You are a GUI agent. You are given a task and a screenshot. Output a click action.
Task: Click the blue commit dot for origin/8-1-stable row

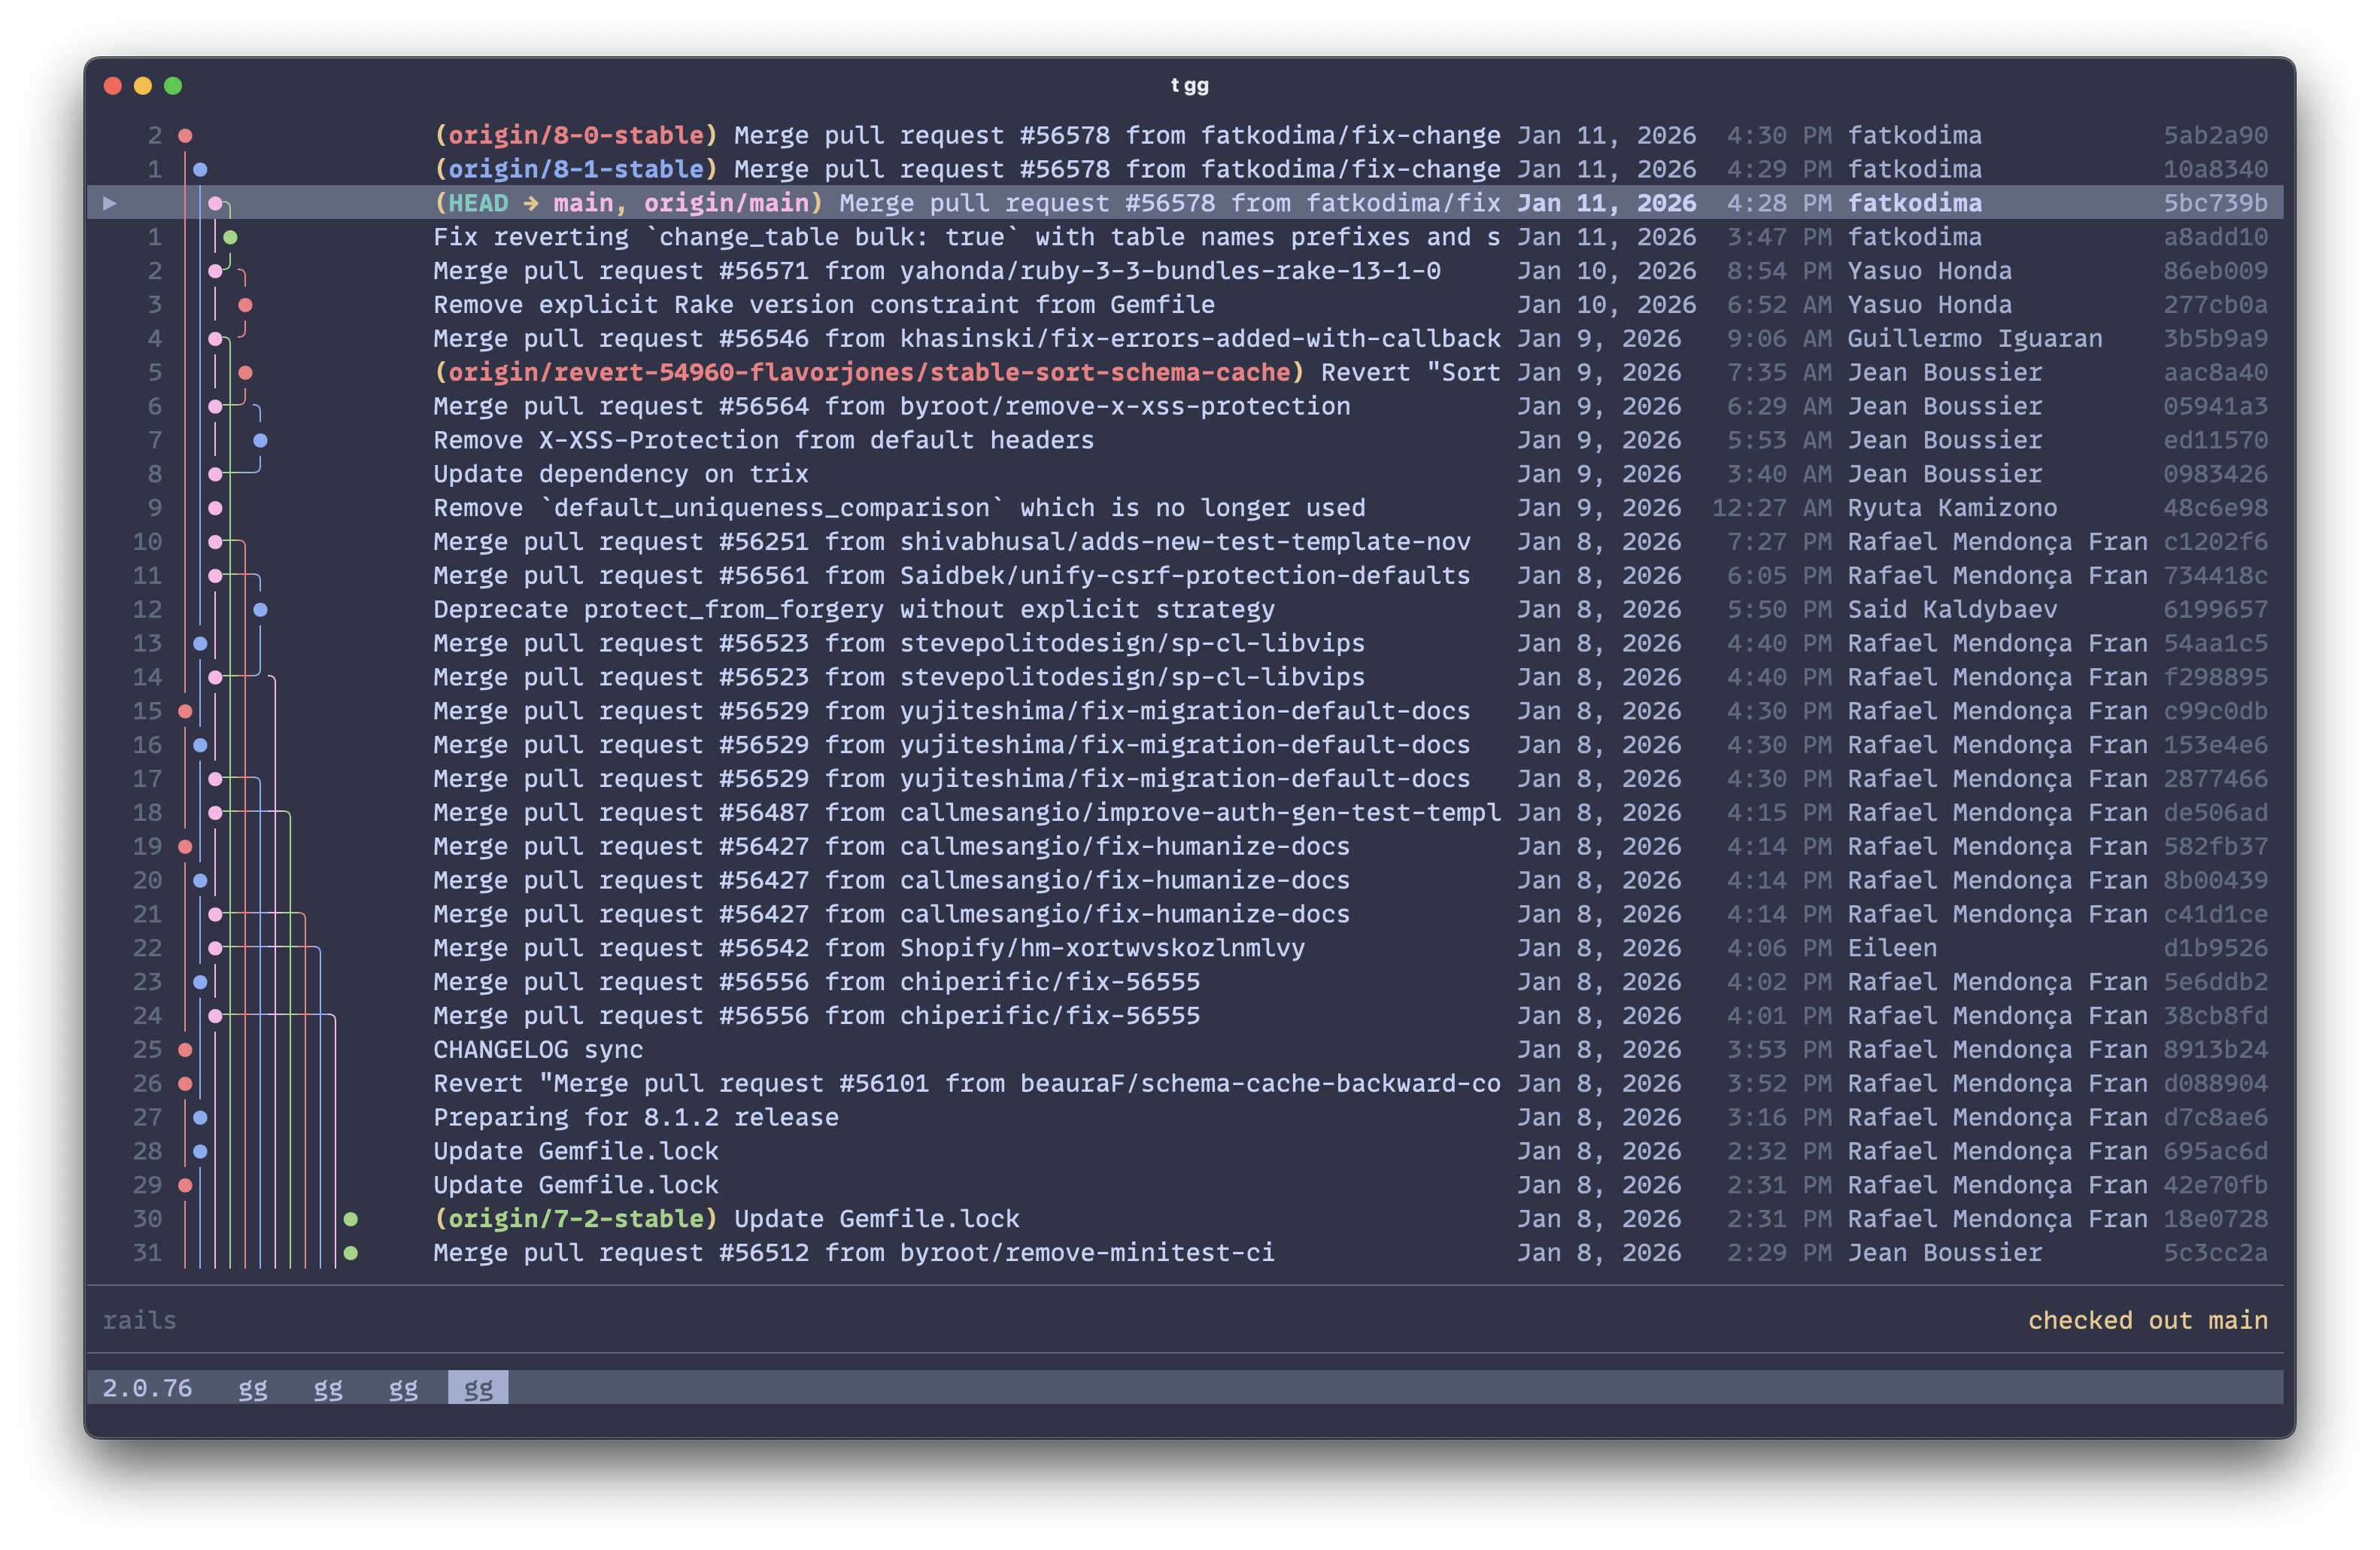click(x=201, y=169)
